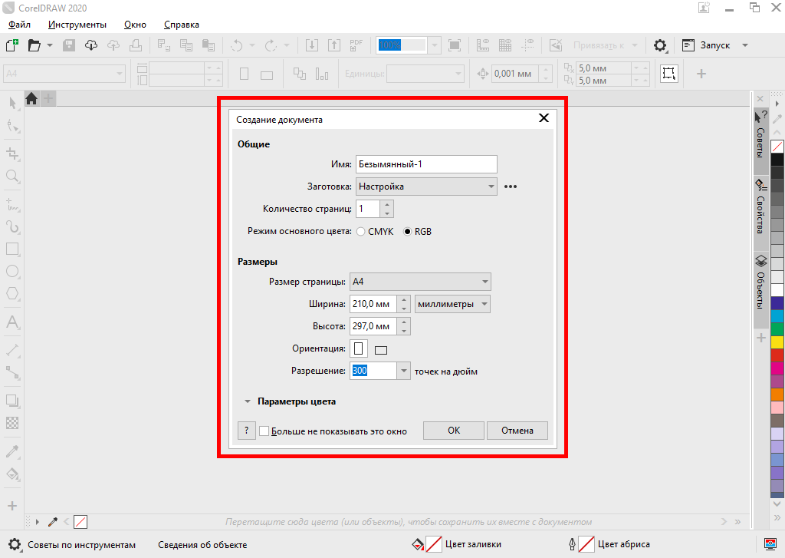
Task: Pick the yellow swatch in palette
Action: click(777, 342)
